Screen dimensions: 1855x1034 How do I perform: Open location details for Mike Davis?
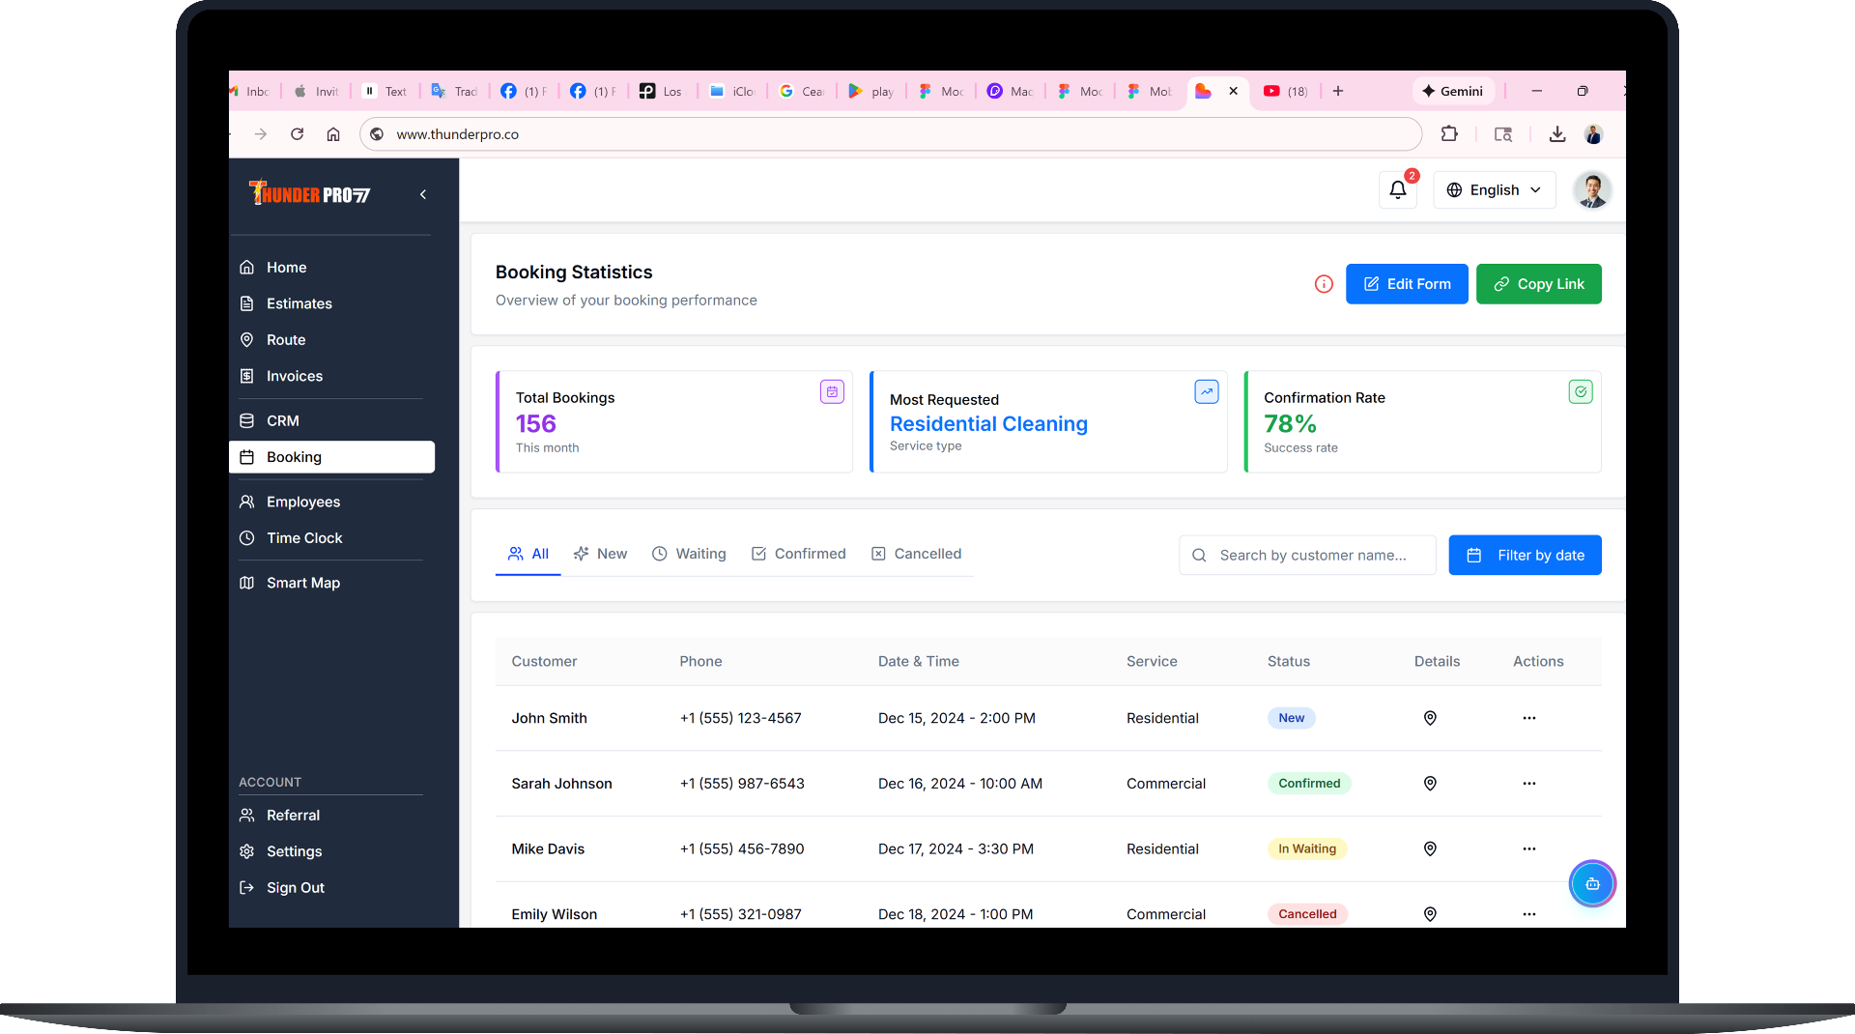tap(1430, 848)
